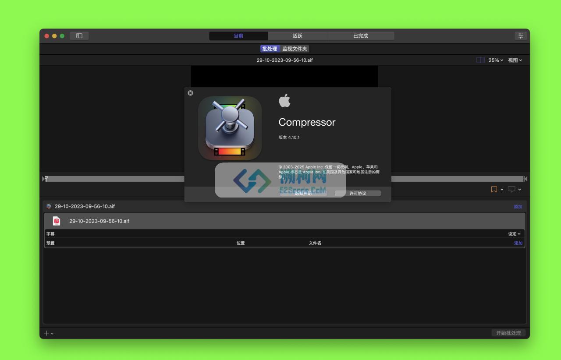Click the green zoom window button
Viewport: 561px width, 360px height.
62,36
